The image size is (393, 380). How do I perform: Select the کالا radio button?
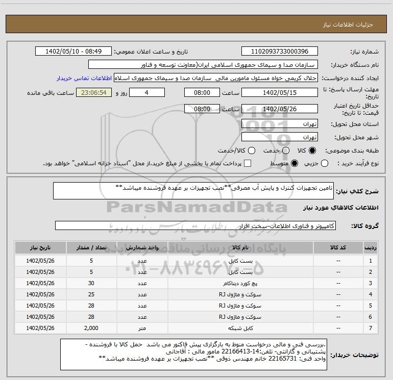click(312, 150)
